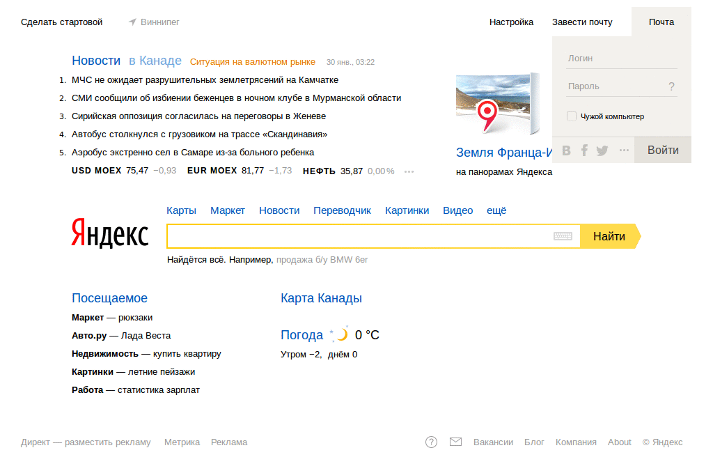Log in with the Twitter icon
713x464 pixels.
pyautogui.click(x=602, y=150)
